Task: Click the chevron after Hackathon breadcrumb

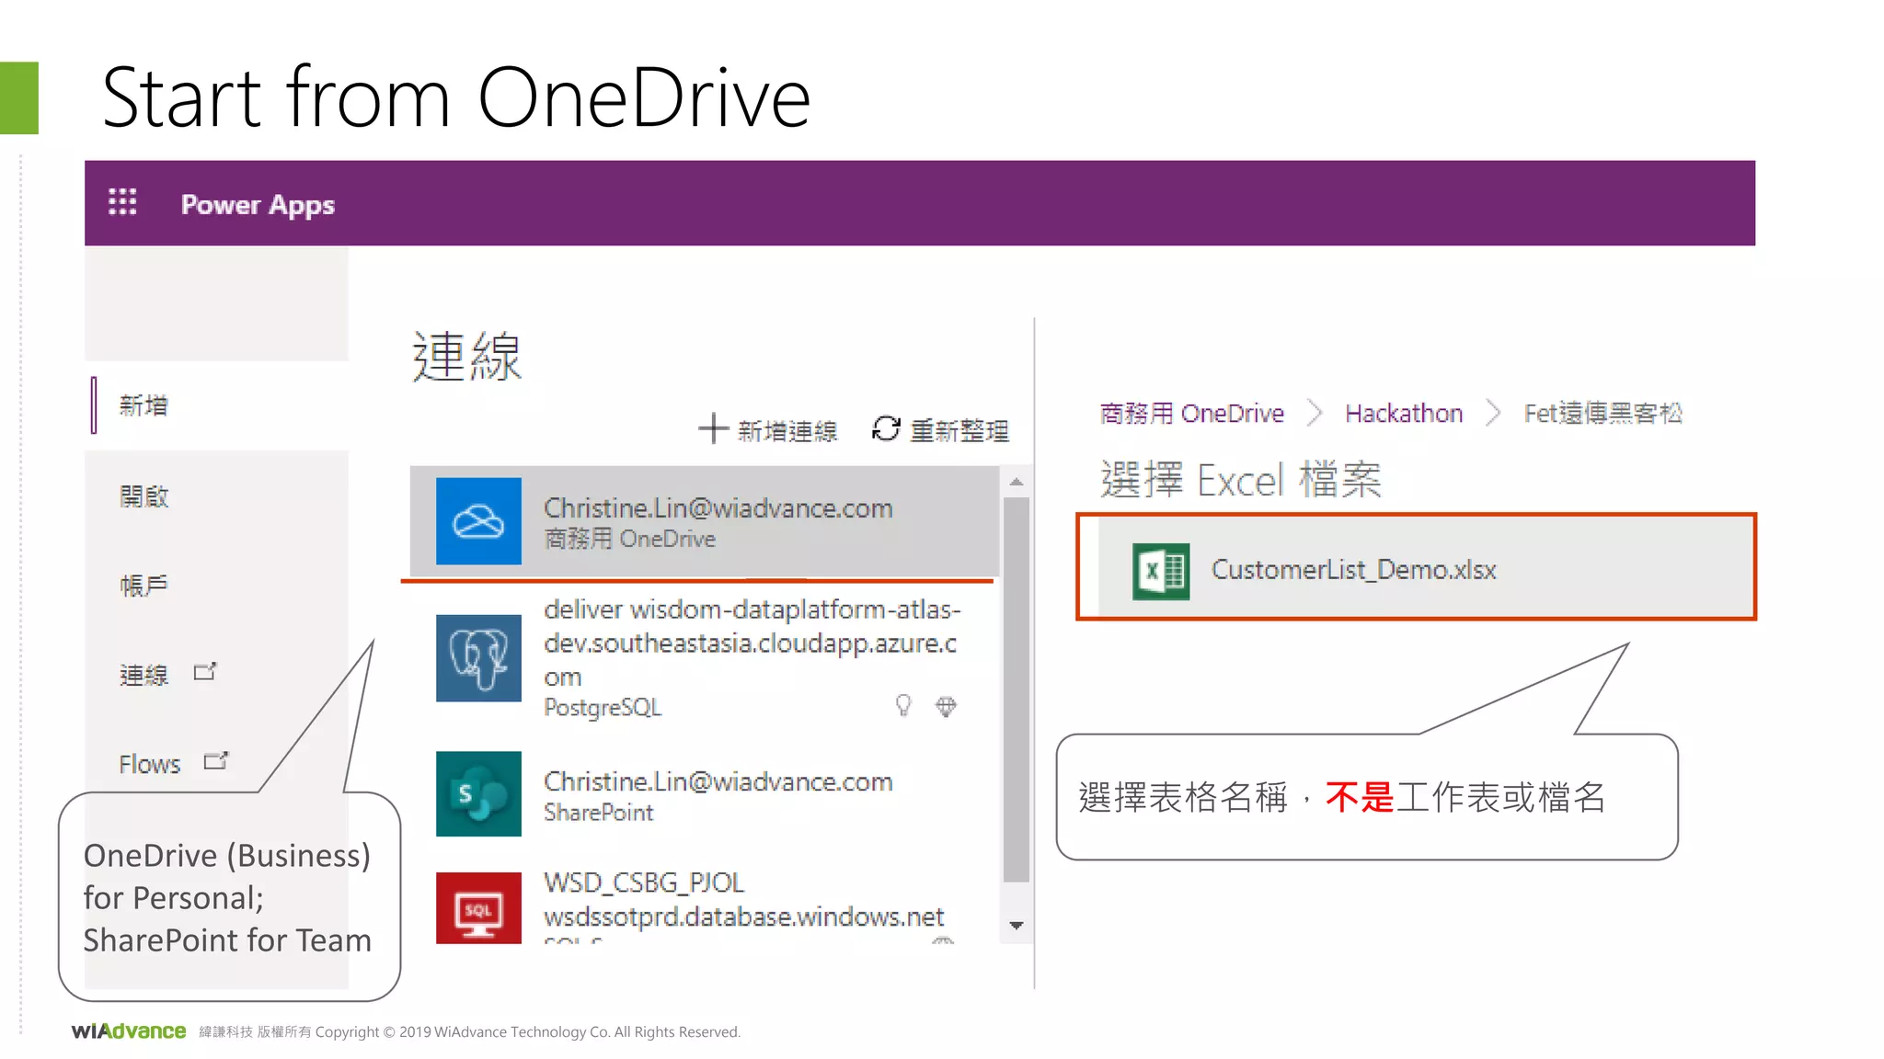Action: click(1493, 414)
